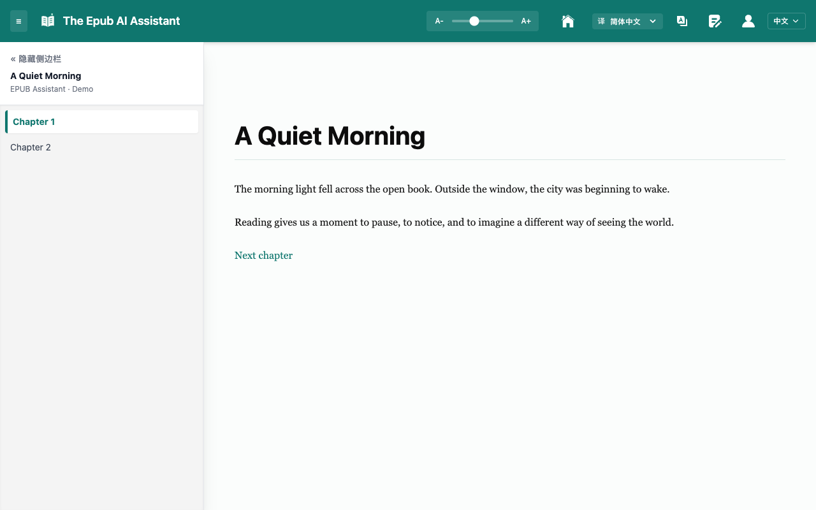Click the sidebar book title A Quiet Morning
The image size is (816, 510).
pyautogui.click(x=46, y=76)
